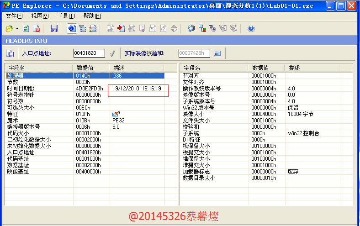This screenshot has height=226, width=360.
Task: Click the save floppy disk icon
Action: pyautogui.click(x=54, y=28)
